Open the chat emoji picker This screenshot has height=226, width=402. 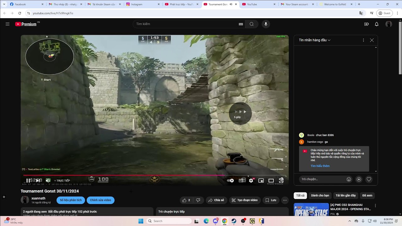[349, 179]
